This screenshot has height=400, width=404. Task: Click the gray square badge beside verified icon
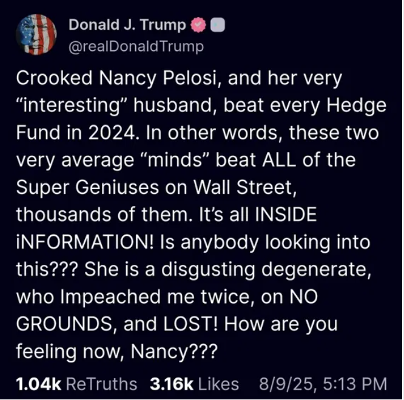click(218, 25)
